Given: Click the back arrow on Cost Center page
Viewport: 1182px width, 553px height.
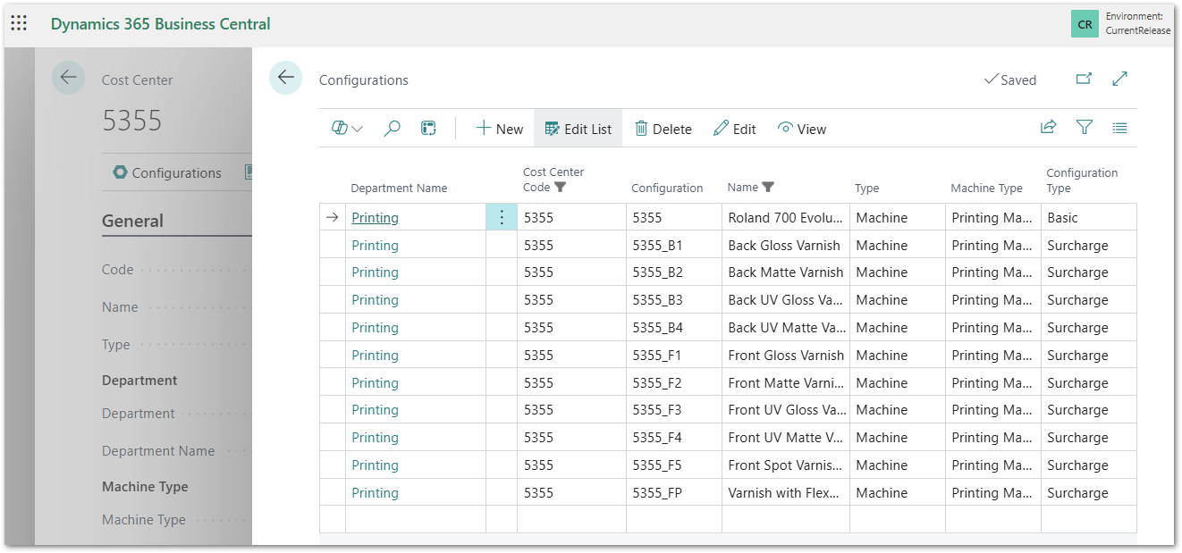Looking at the screenshot, I should coord(68,79).
